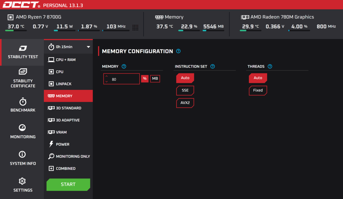Open the CPU + RAM test label
Viewport: 343px width, 199px height.
click(x=66, y=60)
